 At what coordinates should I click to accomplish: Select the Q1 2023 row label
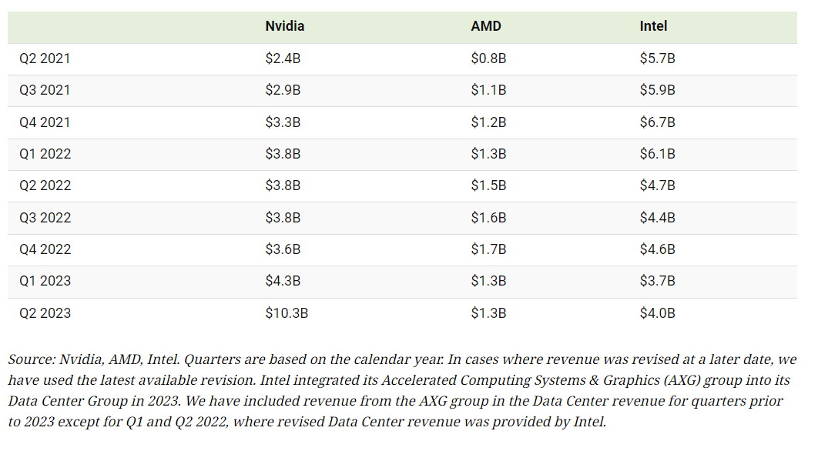tap(45, 281)
